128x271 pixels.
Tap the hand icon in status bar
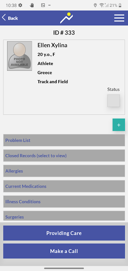click(32, 5)
